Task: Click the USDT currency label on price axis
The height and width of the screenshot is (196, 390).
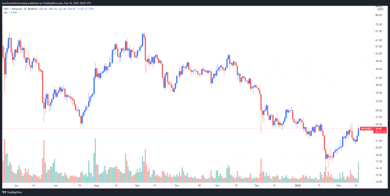Action: coord(381,9)
